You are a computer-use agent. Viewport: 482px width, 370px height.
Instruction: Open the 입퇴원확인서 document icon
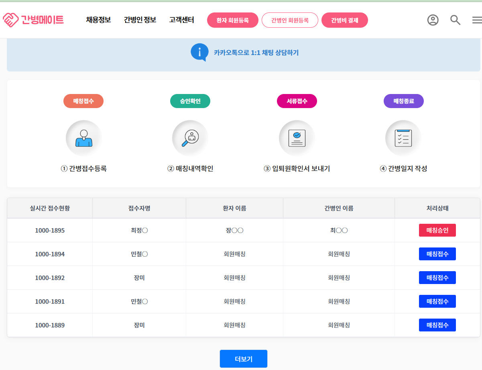pyautogui.click(x=297, y=137)
